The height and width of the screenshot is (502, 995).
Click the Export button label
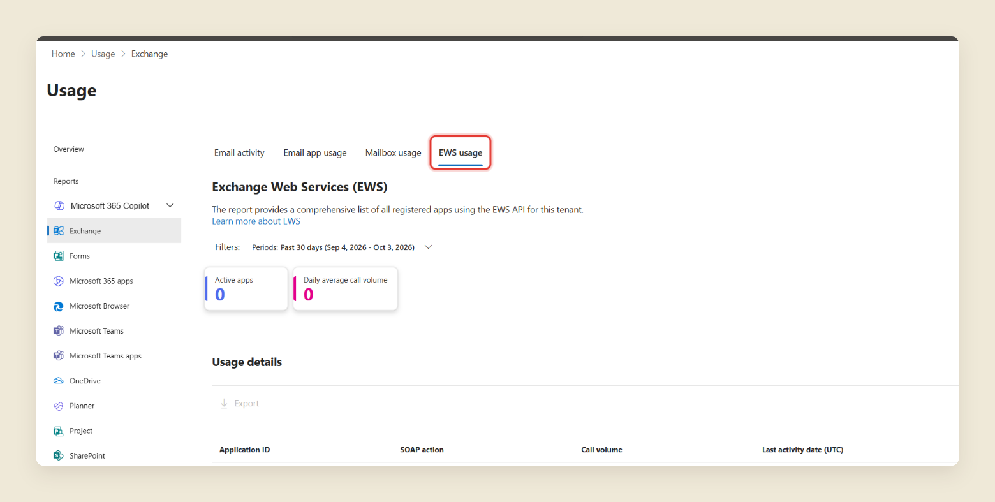[x=247, y=404]
